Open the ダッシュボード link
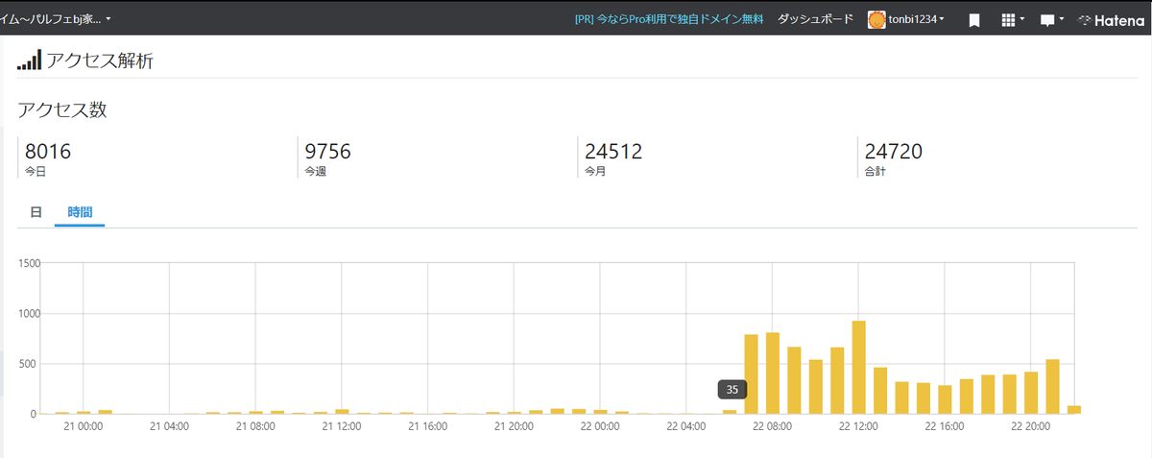The image size is (1152, 458). 815,19
